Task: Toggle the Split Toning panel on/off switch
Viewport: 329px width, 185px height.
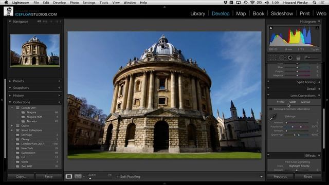Action: tap(268, 81)
